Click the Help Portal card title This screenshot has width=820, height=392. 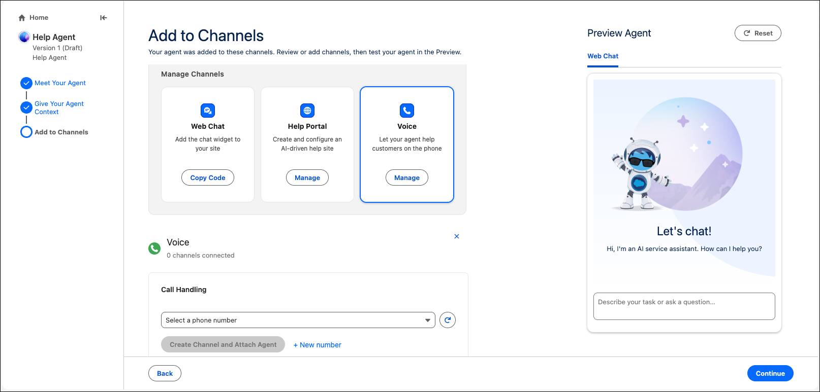click(x=307, y=126)
